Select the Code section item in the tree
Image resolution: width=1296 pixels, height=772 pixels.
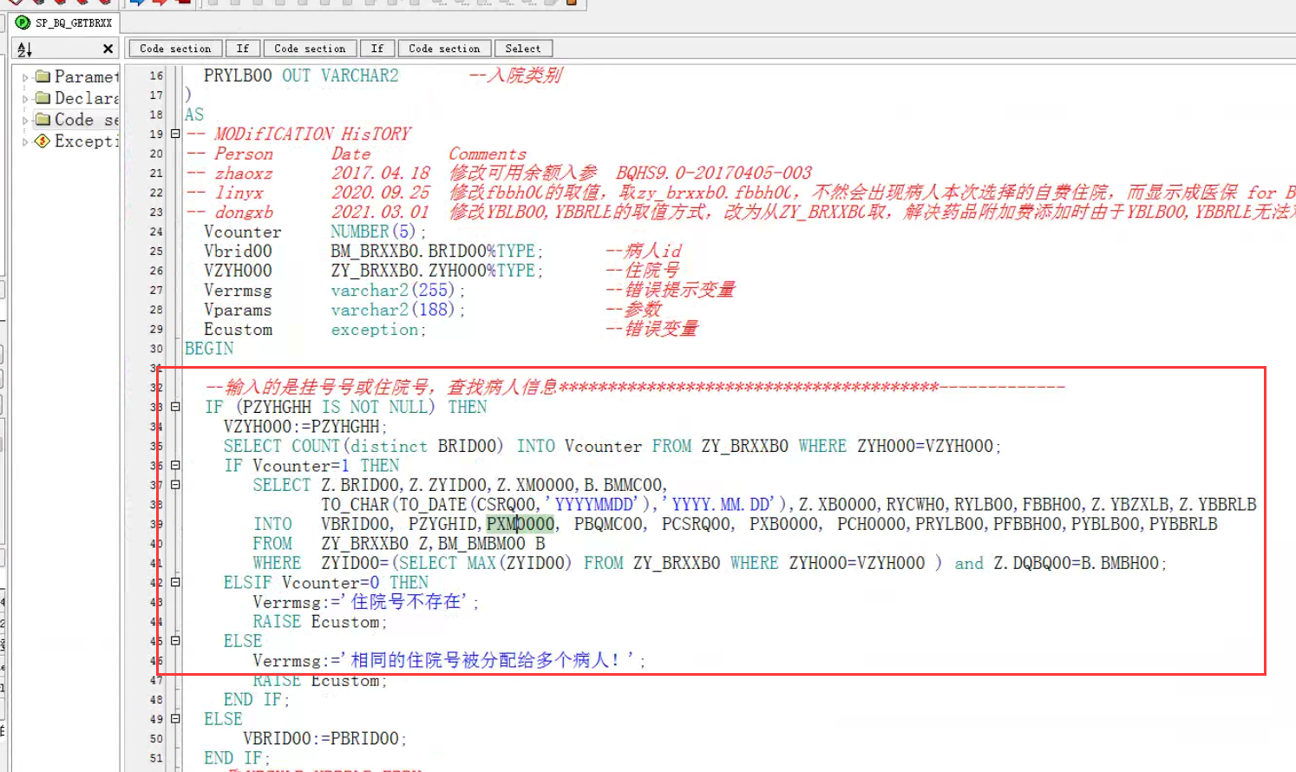point(86,120)
